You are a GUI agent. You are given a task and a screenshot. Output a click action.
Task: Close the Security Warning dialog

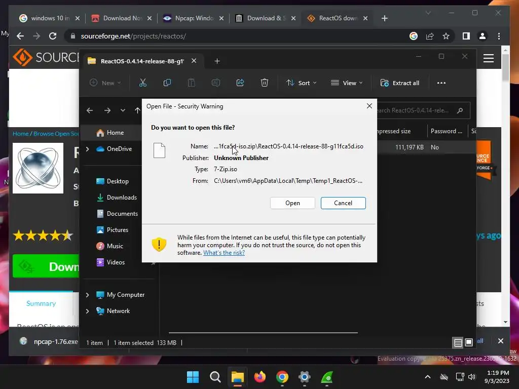click(369, 106)
